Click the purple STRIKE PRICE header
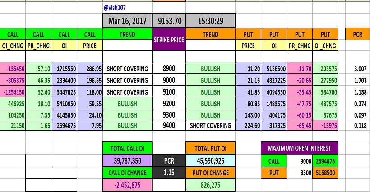The height and width of the screenshot is (192, 370). (x=169, y=40)
